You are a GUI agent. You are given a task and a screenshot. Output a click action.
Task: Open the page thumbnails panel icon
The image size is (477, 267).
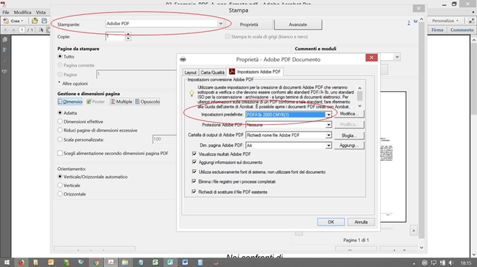(x=5, y=40)
